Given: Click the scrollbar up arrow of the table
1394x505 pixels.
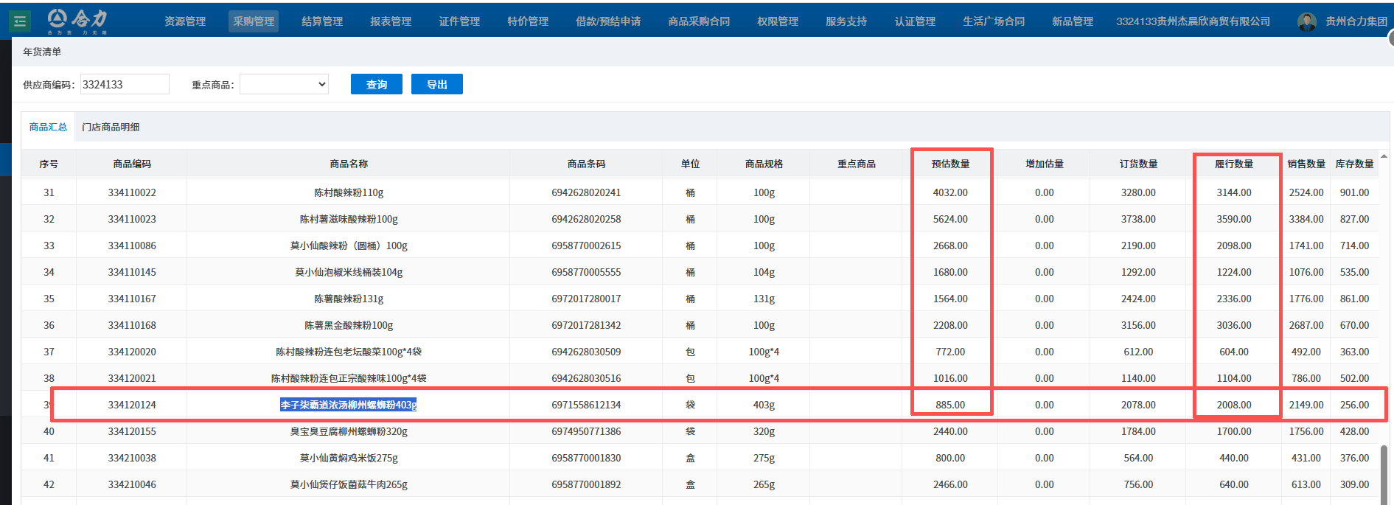Looking at the screenshot, I should pyautogui.click(x=1384, y=156).
